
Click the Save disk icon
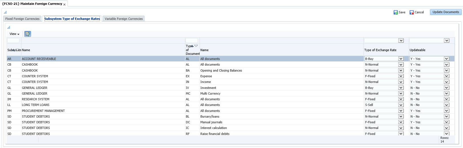point(396,12)
